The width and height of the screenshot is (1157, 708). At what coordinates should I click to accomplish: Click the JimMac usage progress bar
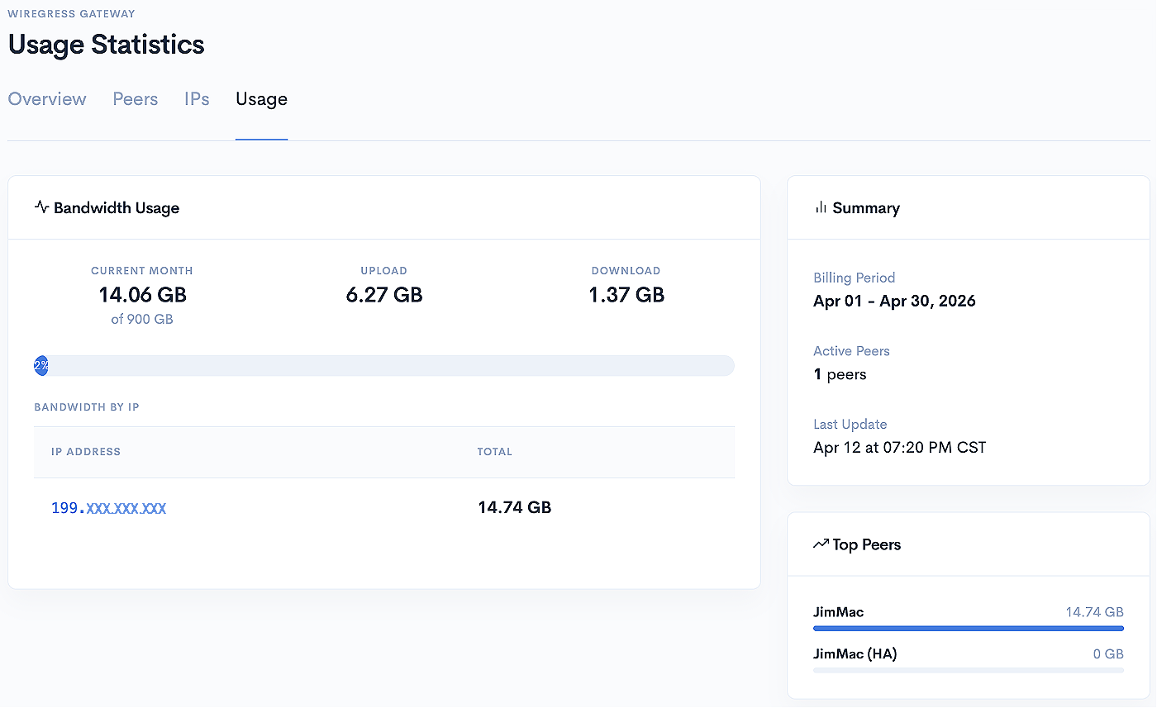click(968, 628)
